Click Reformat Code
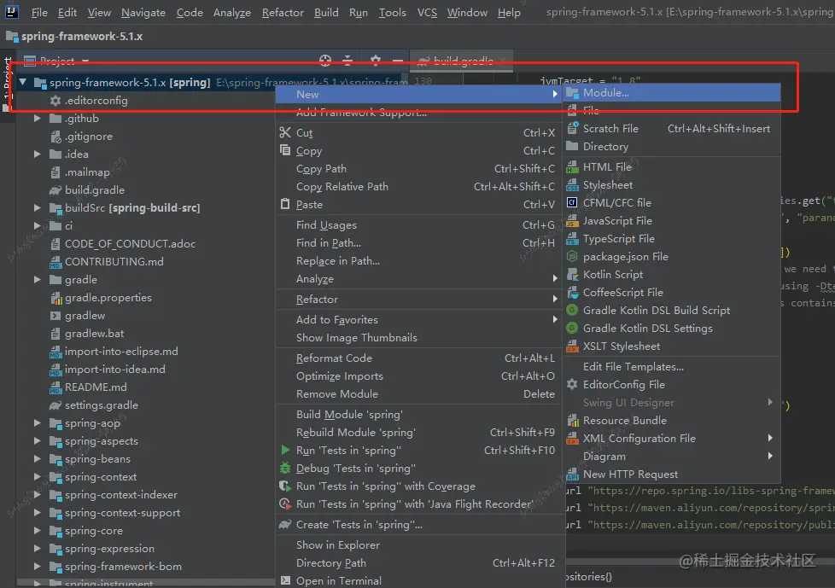 point(419,358)
